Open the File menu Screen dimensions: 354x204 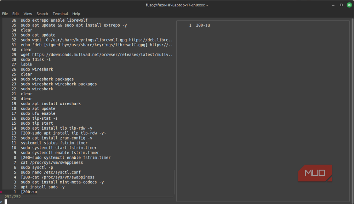(5, 14)
